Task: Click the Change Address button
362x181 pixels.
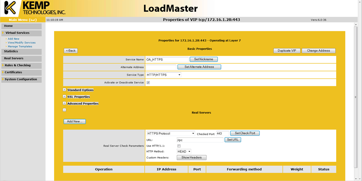Action: [319, 51]
